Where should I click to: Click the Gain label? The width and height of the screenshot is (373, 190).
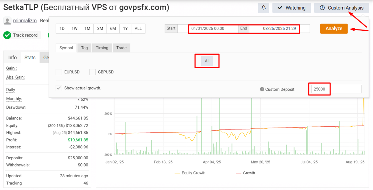point(12,68)
